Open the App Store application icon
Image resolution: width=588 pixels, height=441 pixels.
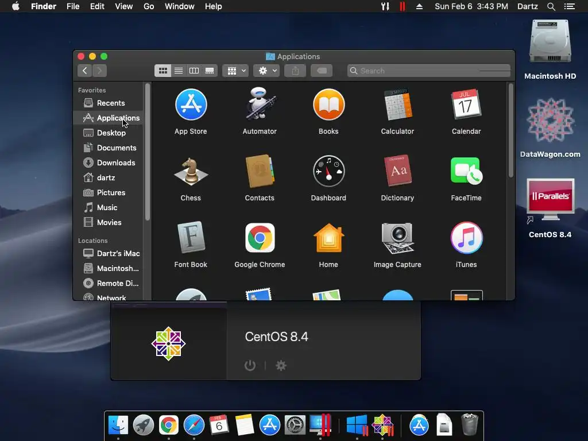pyautogui.click(x=191, y=105)
